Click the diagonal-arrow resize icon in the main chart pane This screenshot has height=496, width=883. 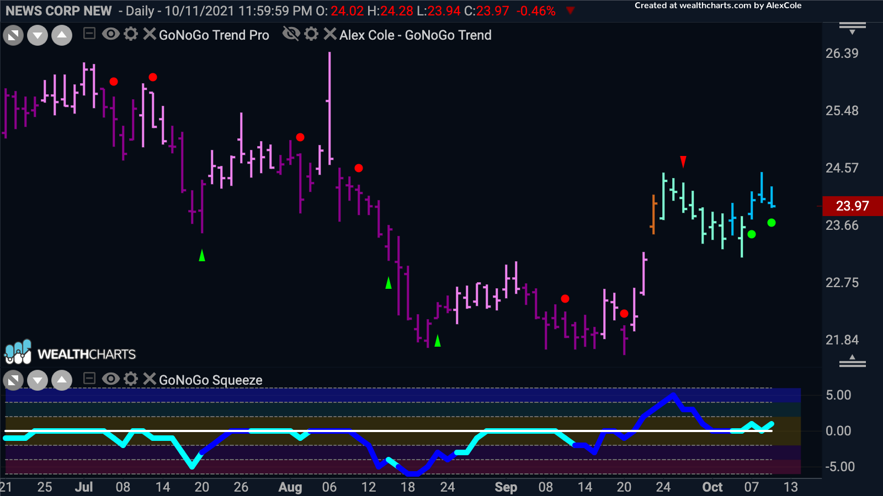(x=13, y=36)
